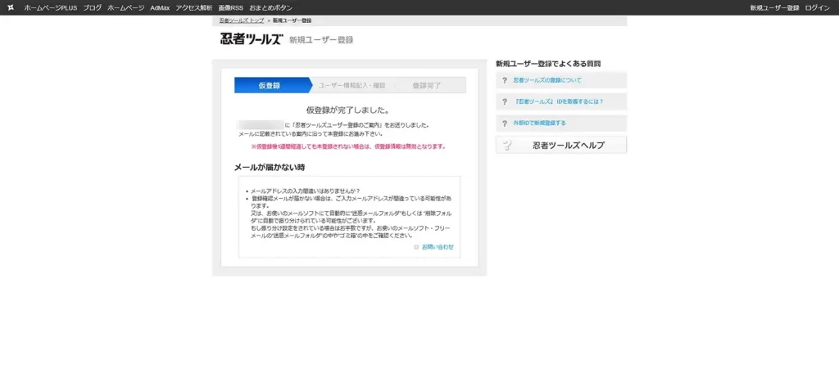The width and height of the screenshot is (839, 391).
Task: Click the small icon beside お問い合わせ
Action: (416, 246)
